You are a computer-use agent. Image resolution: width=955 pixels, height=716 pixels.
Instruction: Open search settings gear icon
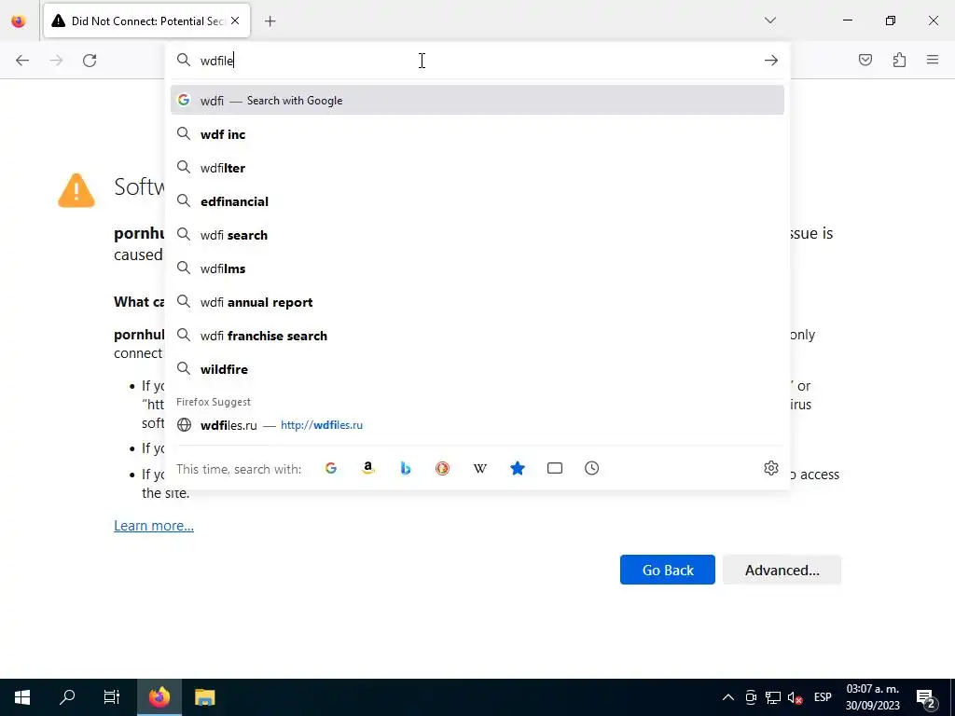tap(771, 468)
